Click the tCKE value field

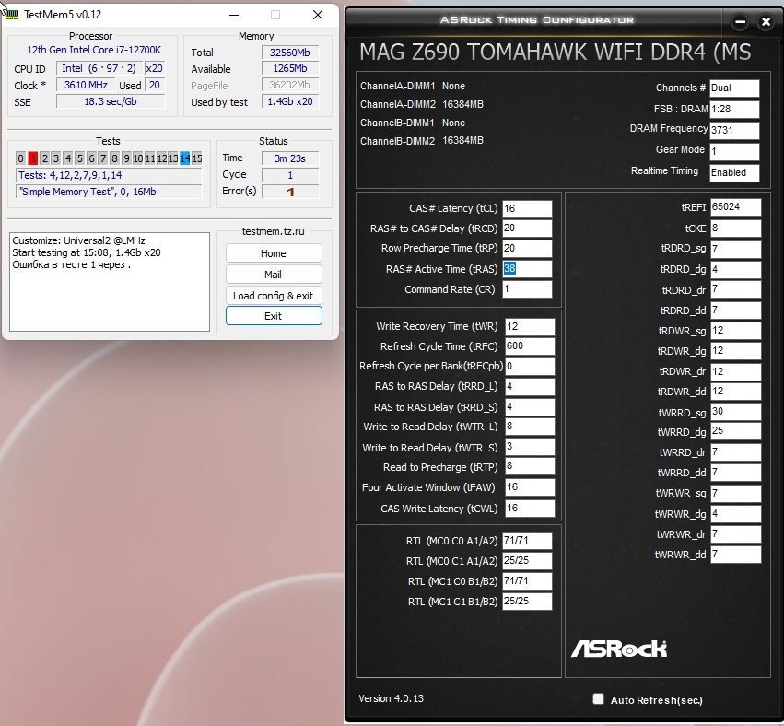coord(735,228)
